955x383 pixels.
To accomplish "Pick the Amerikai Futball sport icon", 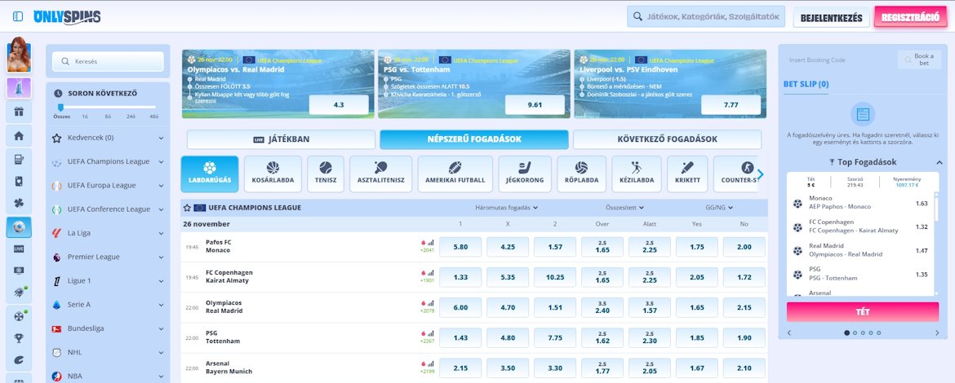I will coord(455,174).
